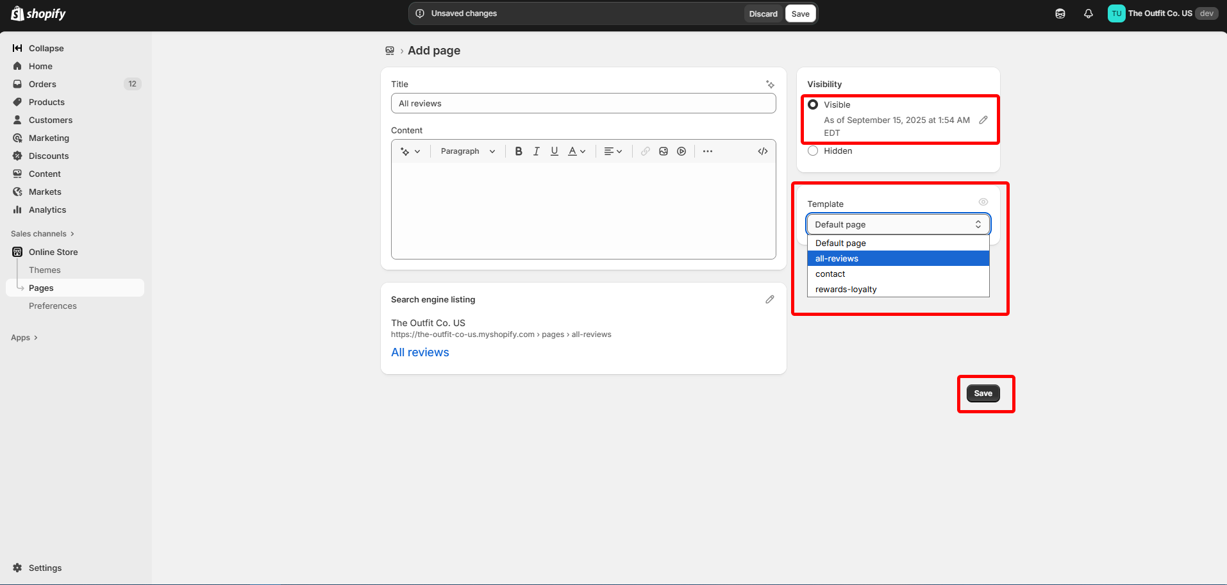Click the Bold formatting icon
The width and height of the screenshot is (1227, 585).
(519, 151)
